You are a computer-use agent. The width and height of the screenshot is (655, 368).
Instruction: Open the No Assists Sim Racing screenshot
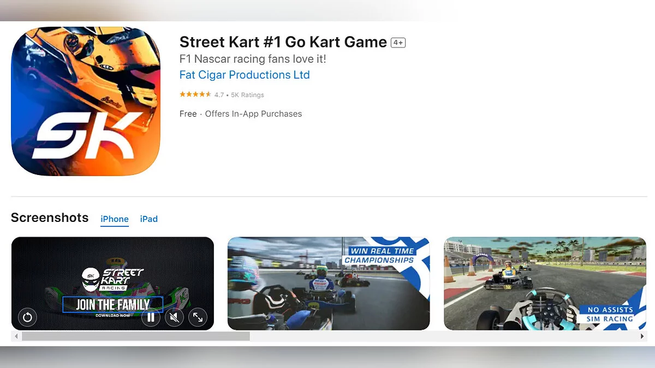click(545, 283)
